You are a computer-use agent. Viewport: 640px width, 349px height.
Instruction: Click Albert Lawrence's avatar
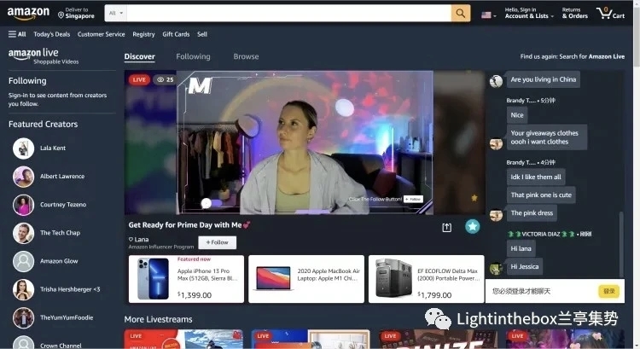click(x=23, y=177)
